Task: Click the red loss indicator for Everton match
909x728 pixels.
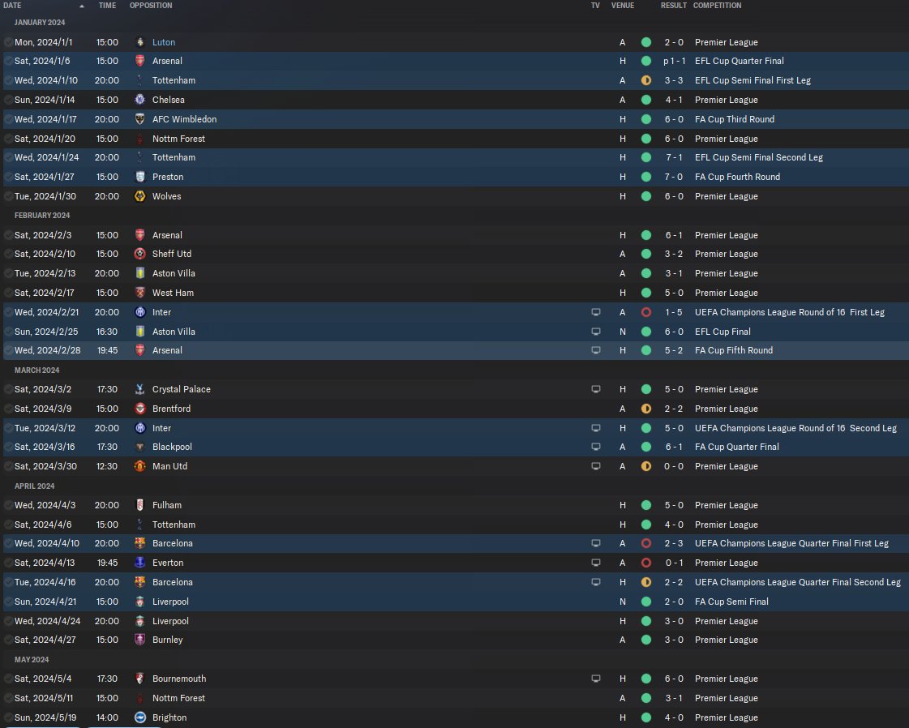Action: [645, 563]
